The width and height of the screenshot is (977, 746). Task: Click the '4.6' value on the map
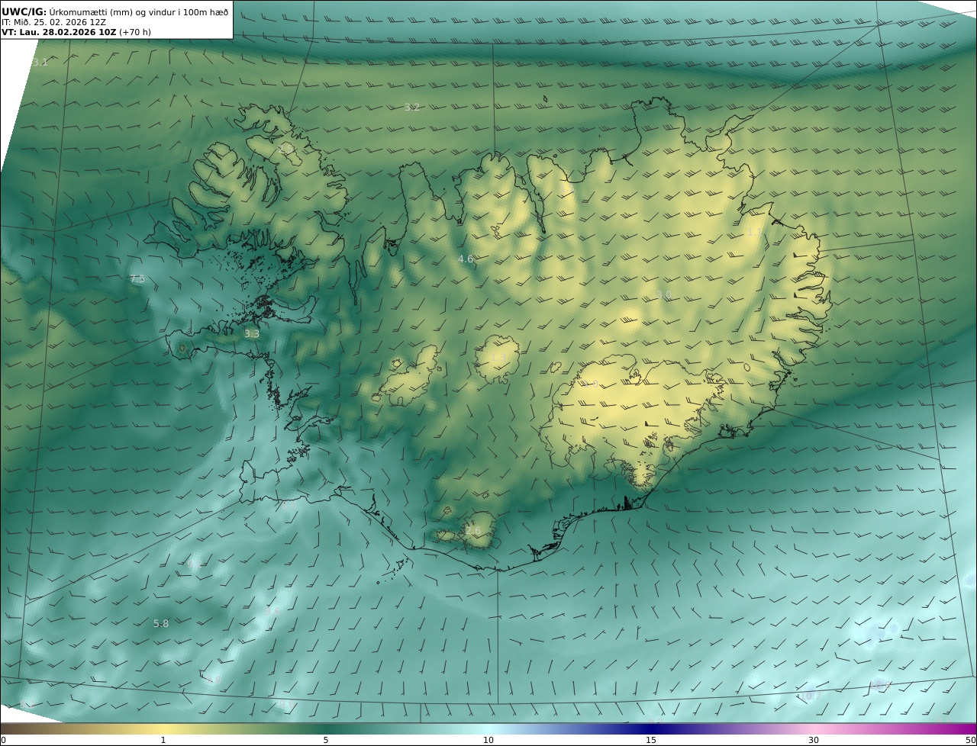(466, 259)
